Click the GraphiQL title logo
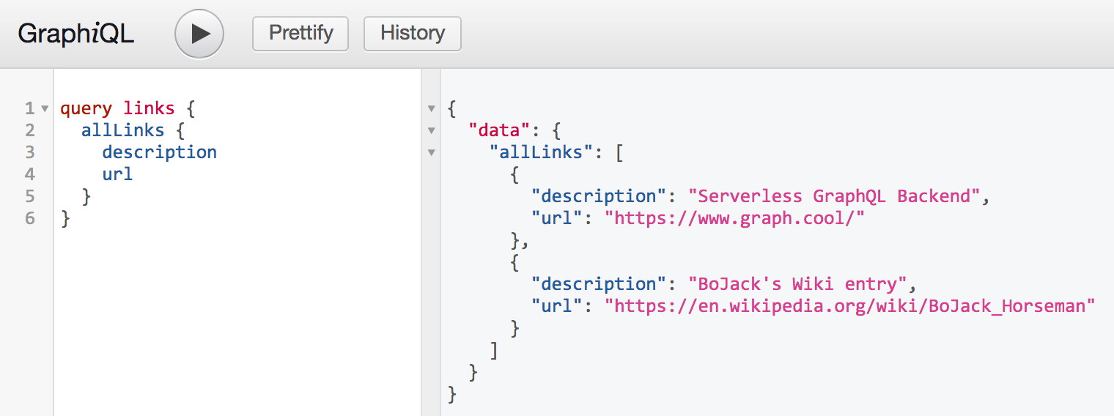Image resolution: width=1114 pixels, height=416 pixels. 76,34
